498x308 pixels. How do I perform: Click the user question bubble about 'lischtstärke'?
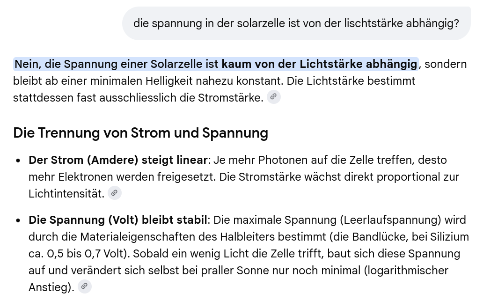[296, 23]
